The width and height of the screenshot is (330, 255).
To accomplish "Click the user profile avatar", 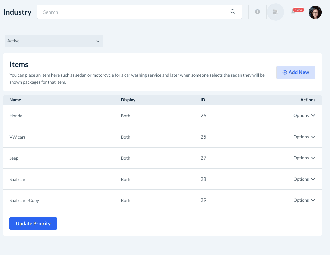I will coord(315,12).
